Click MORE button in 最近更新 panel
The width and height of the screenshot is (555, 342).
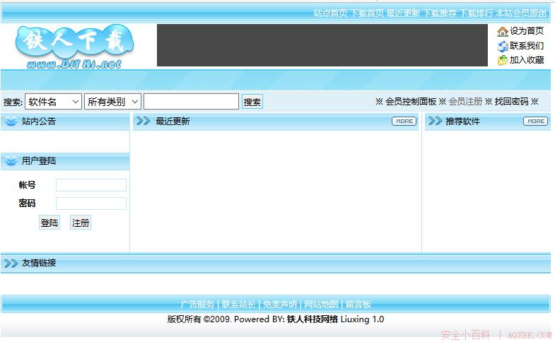[404, 121]
